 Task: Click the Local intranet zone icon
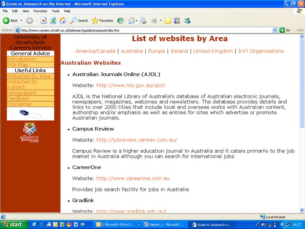(x=263, y=216)
